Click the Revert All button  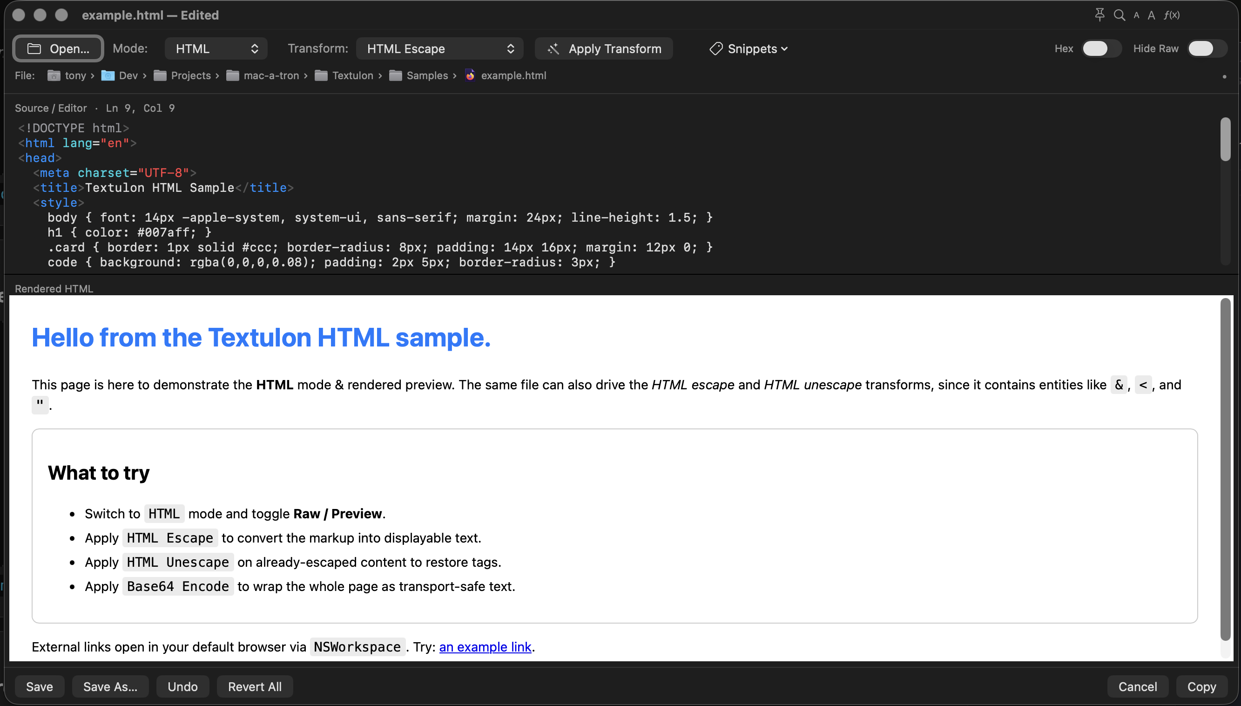(255, 686)
